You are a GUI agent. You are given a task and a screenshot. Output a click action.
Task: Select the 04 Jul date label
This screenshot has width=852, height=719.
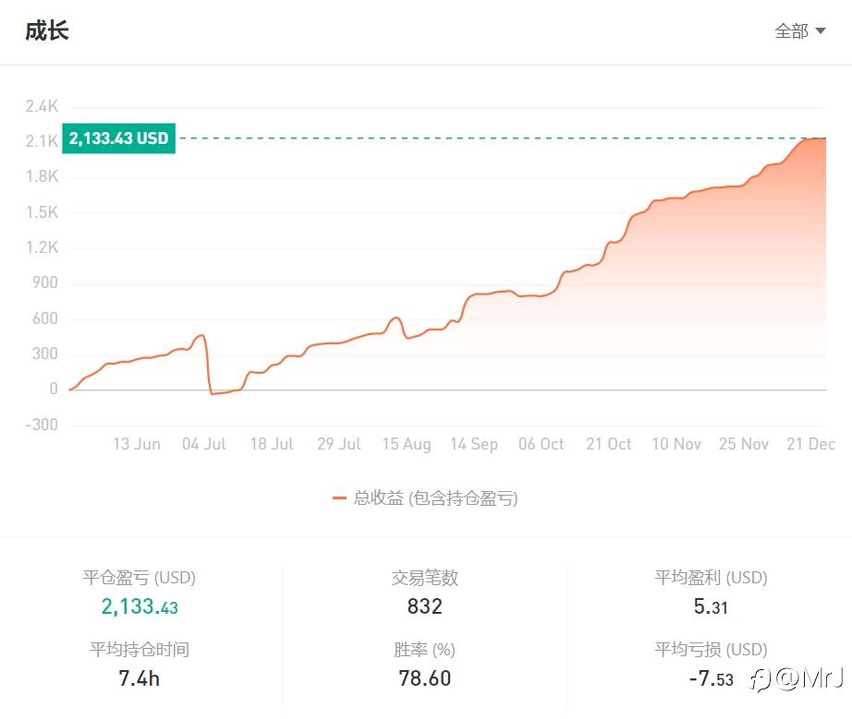[x=204, y=444]
